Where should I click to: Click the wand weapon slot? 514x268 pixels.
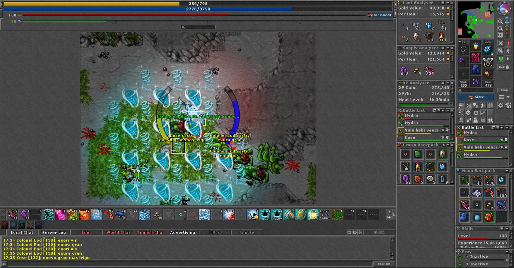click(x=463, y=62)
